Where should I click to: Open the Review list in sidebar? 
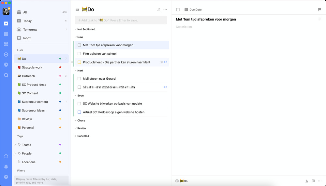[41, 119]
